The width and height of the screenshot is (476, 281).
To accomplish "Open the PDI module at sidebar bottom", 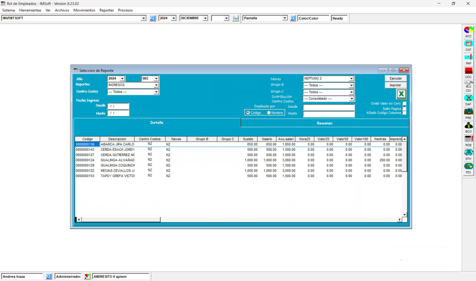I will 468,167.
